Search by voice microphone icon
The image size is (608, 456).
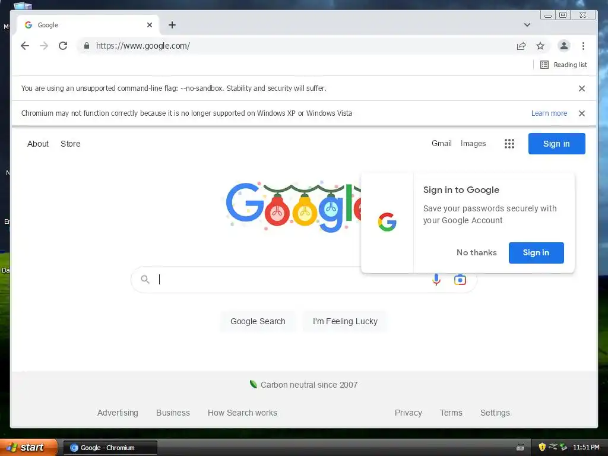coord(436,280)
